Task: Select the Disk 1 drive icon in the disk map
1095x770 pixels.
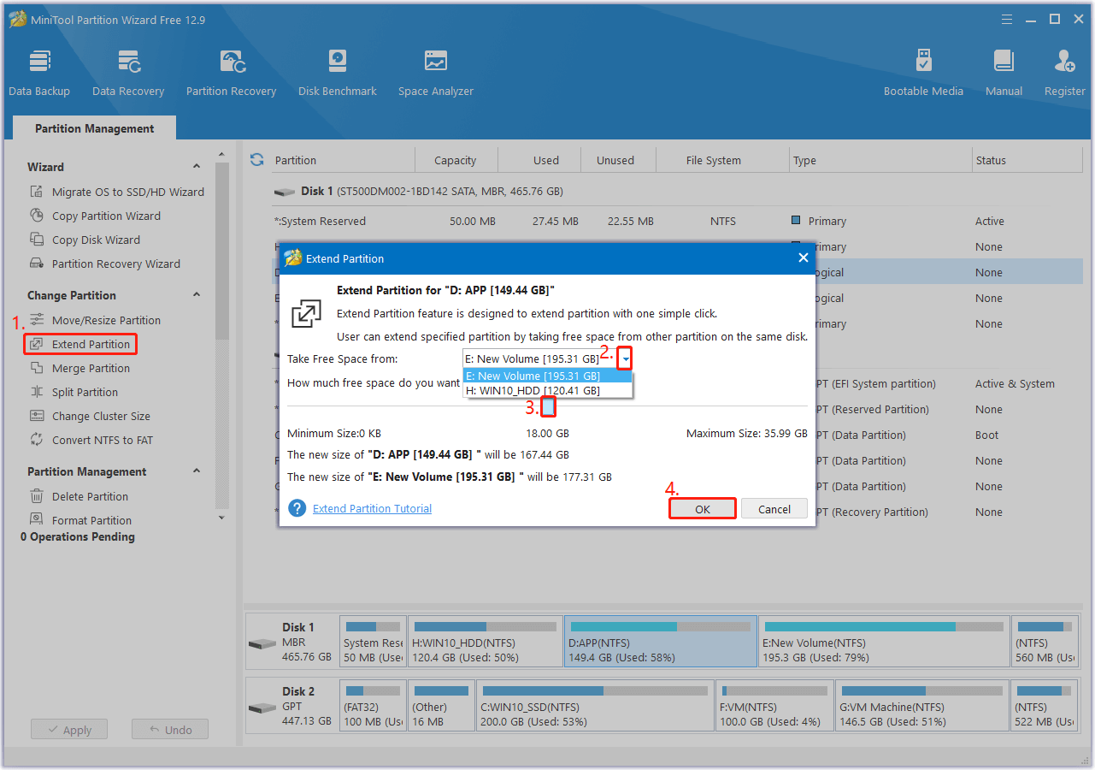Action: click(262, 643)
